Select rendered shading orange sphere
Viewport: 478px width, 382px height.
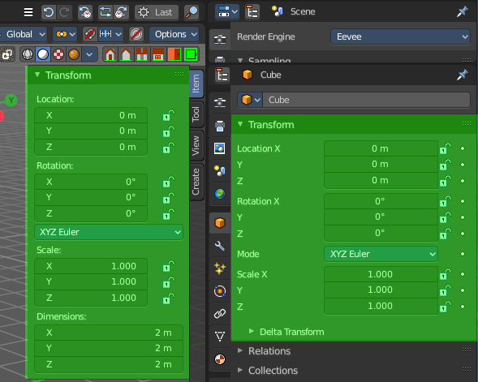coord(74,55)
